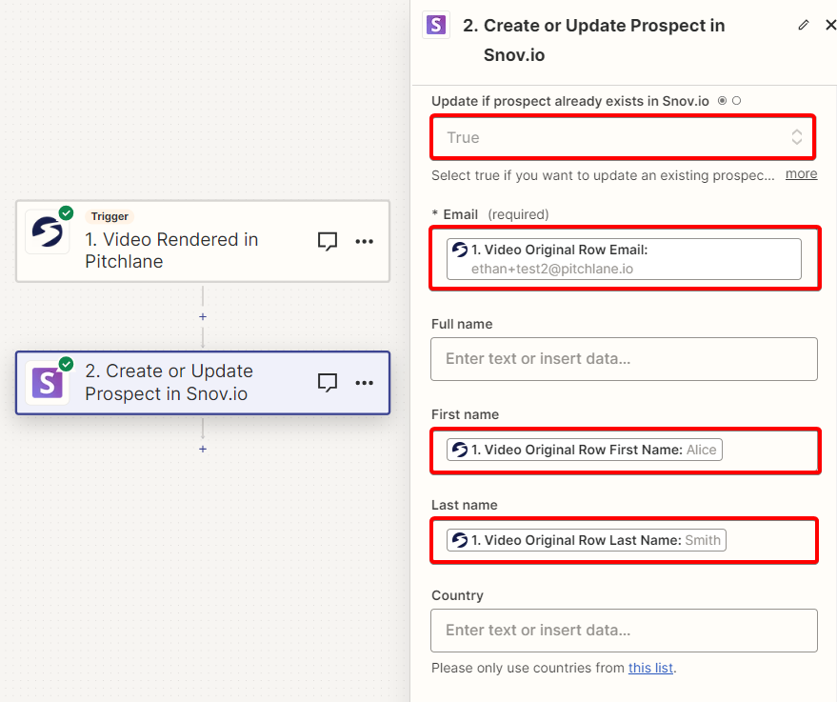
Task: Click the 'Update if prospect already exists' label
Action: (570, 101)
